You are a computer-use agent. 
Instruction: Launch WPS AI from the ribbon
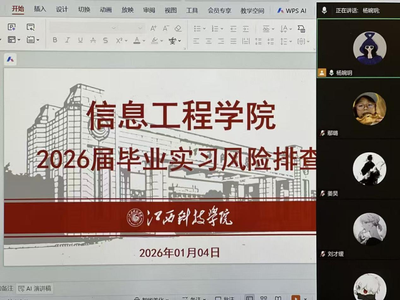pyautogui.click(x=291, y=11)
